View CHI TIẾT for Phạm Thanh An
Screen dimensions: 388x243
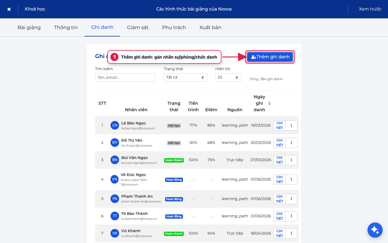click(x=279, y=199)
